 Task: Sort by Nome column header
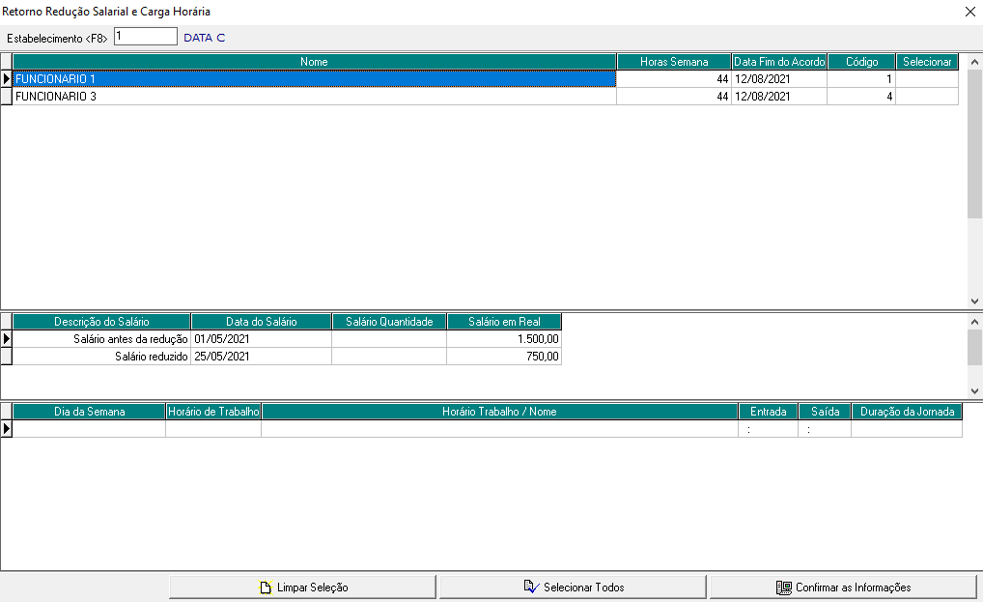314,62
